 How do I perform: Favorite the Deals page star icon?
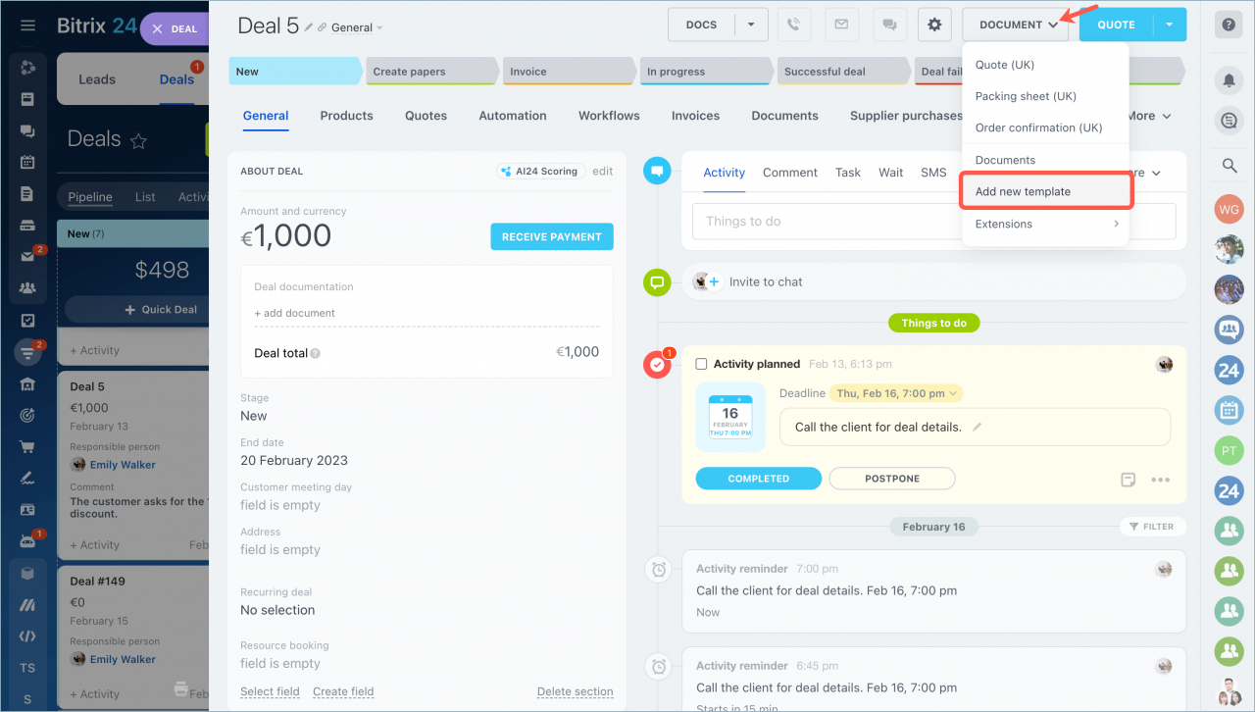[x=138, y=141]
